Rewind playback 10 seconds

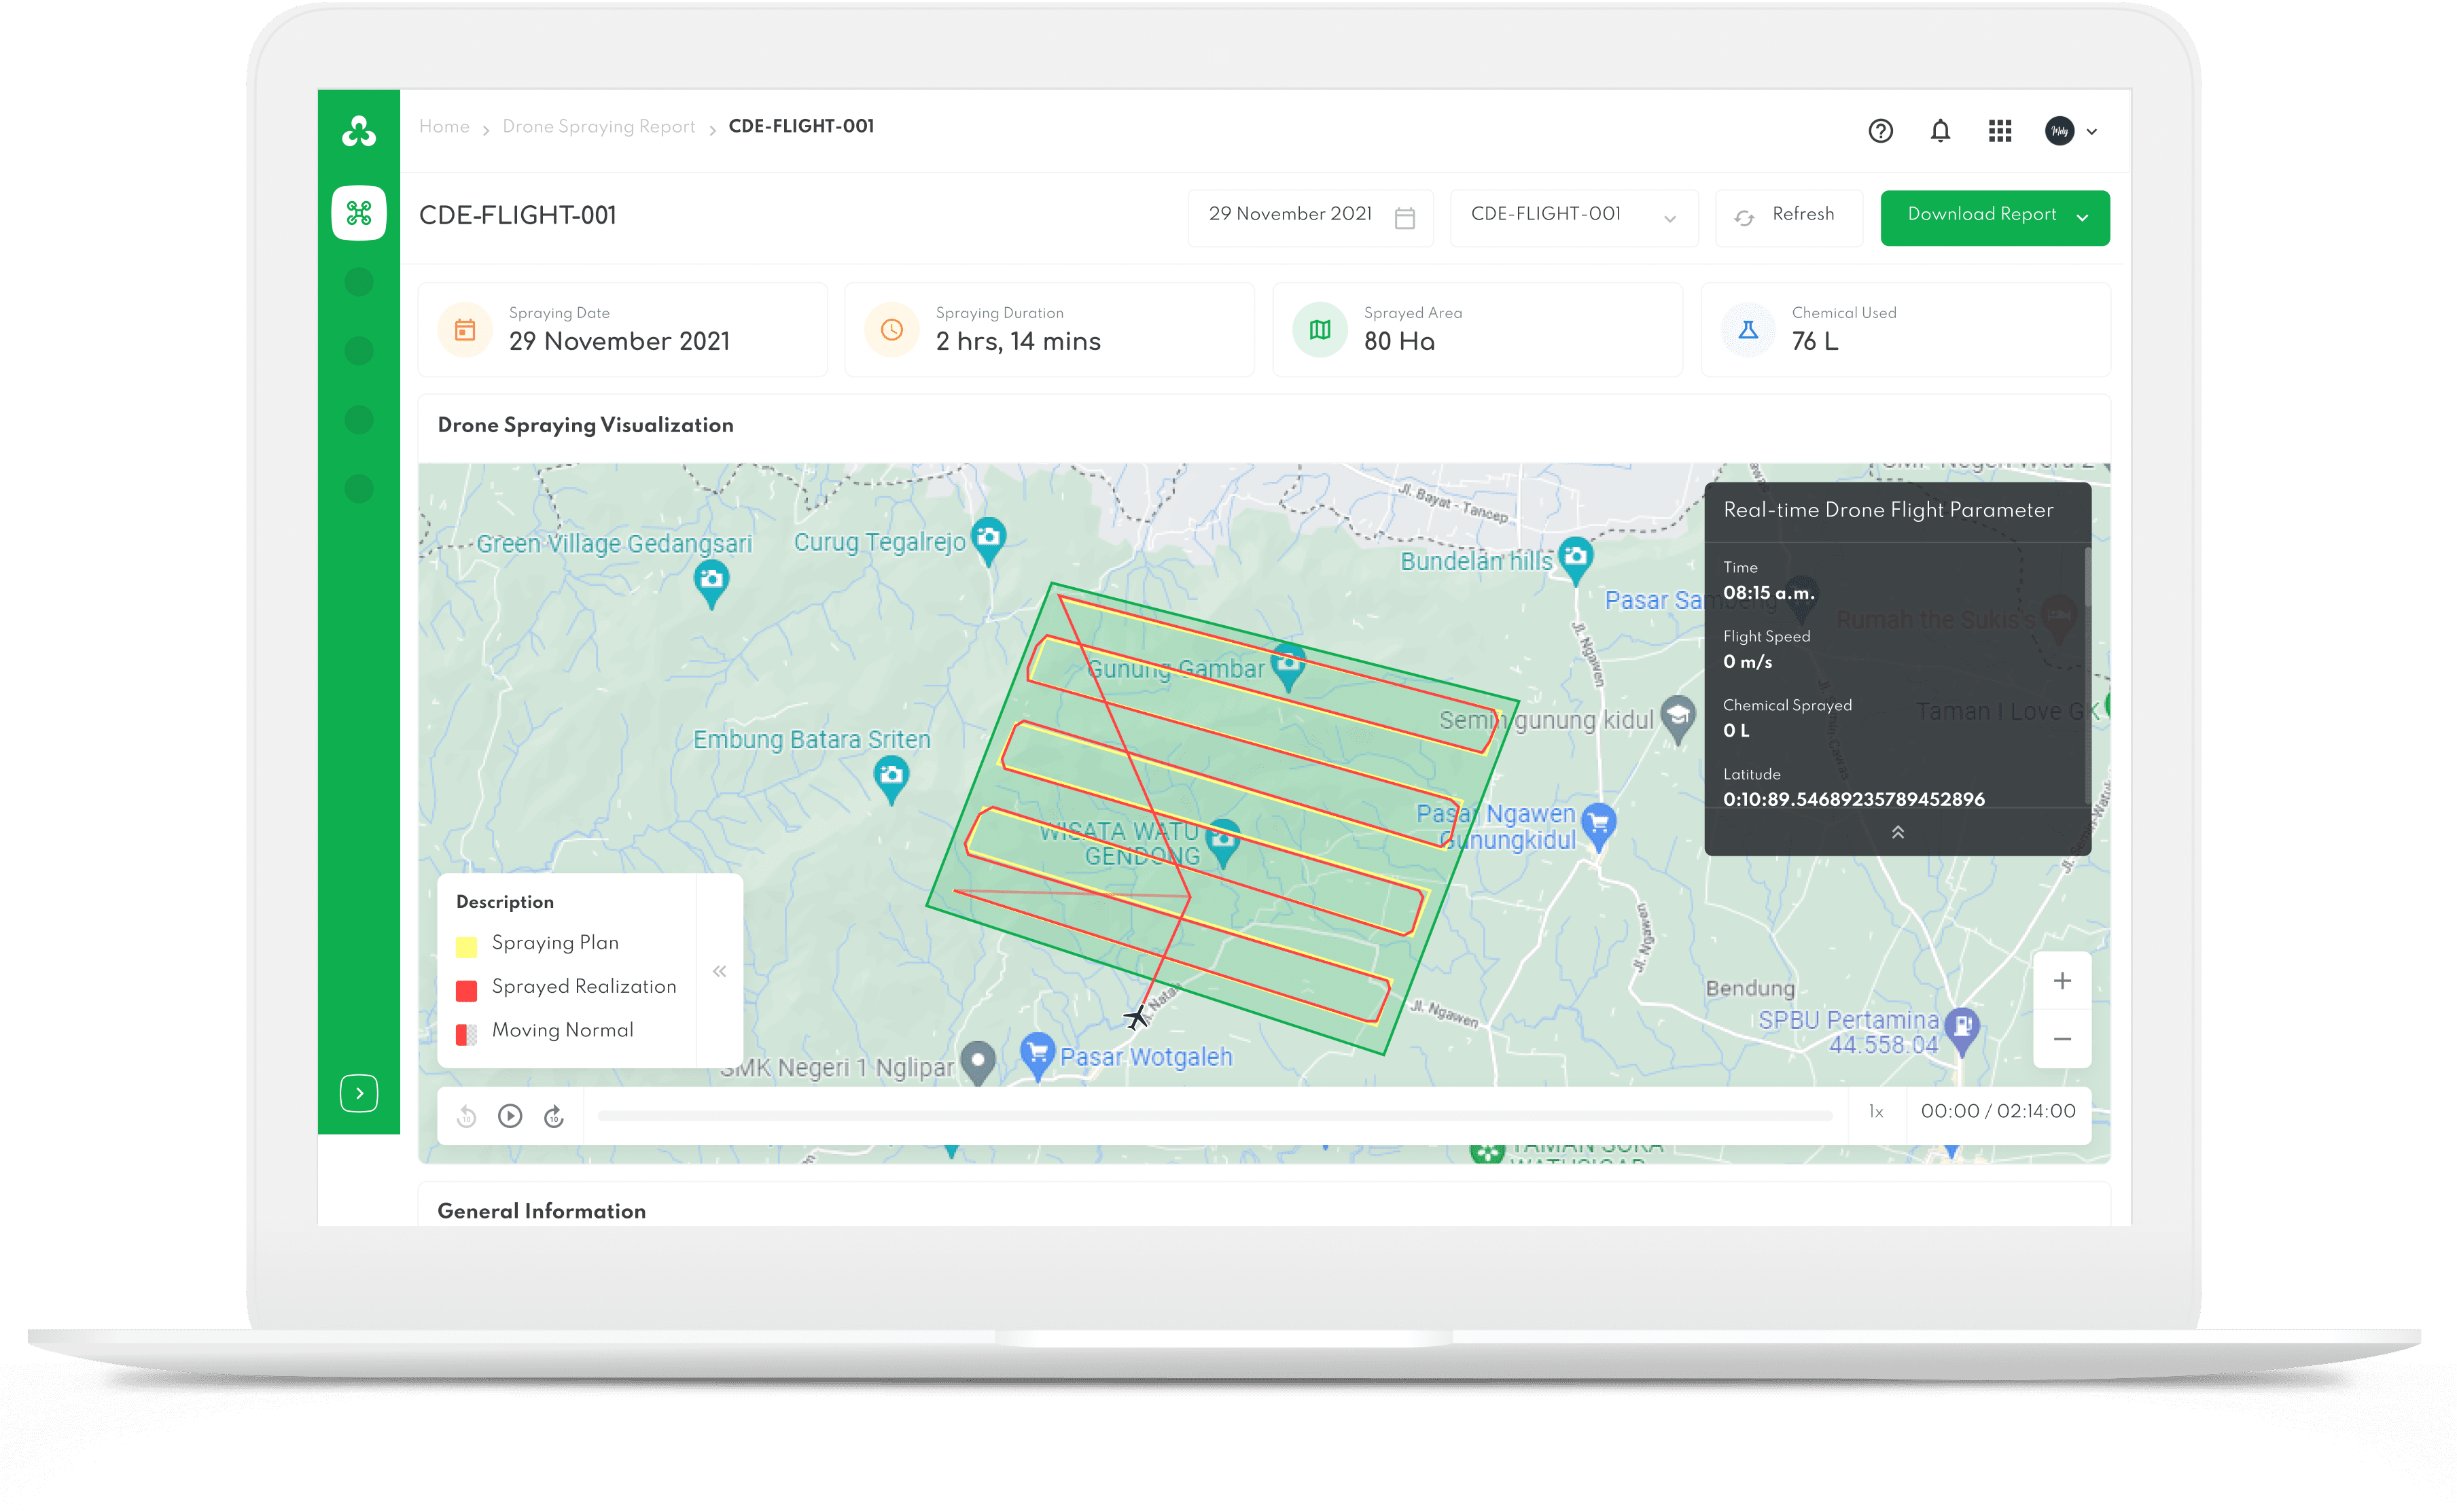tap(467, 1116)
